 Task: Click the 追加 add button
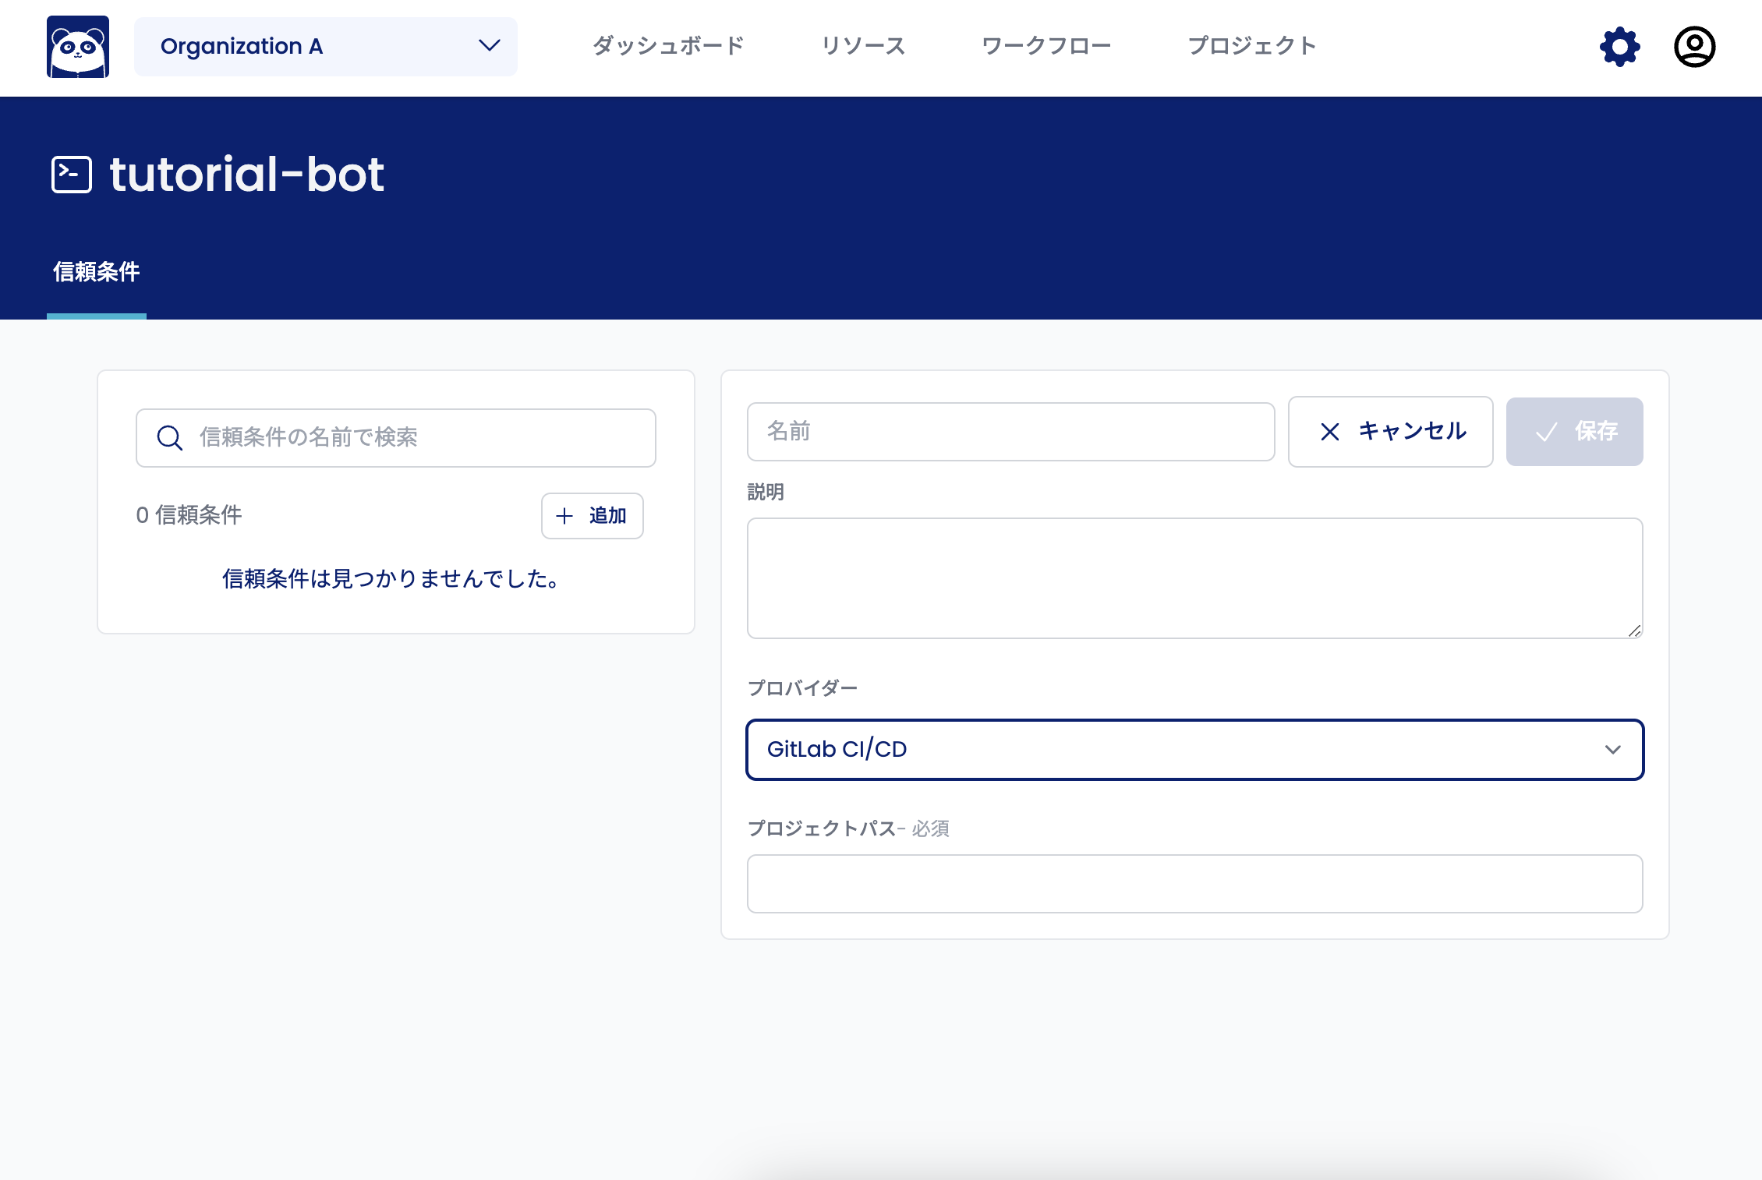tap(593, 515)
